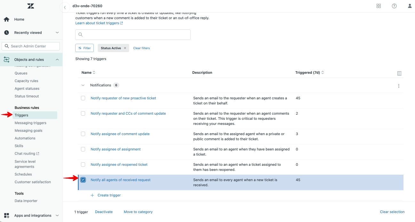Collapse Objects and rules menu
The height and width of the screenshot is (222, 415).
(x=57, y=60)
